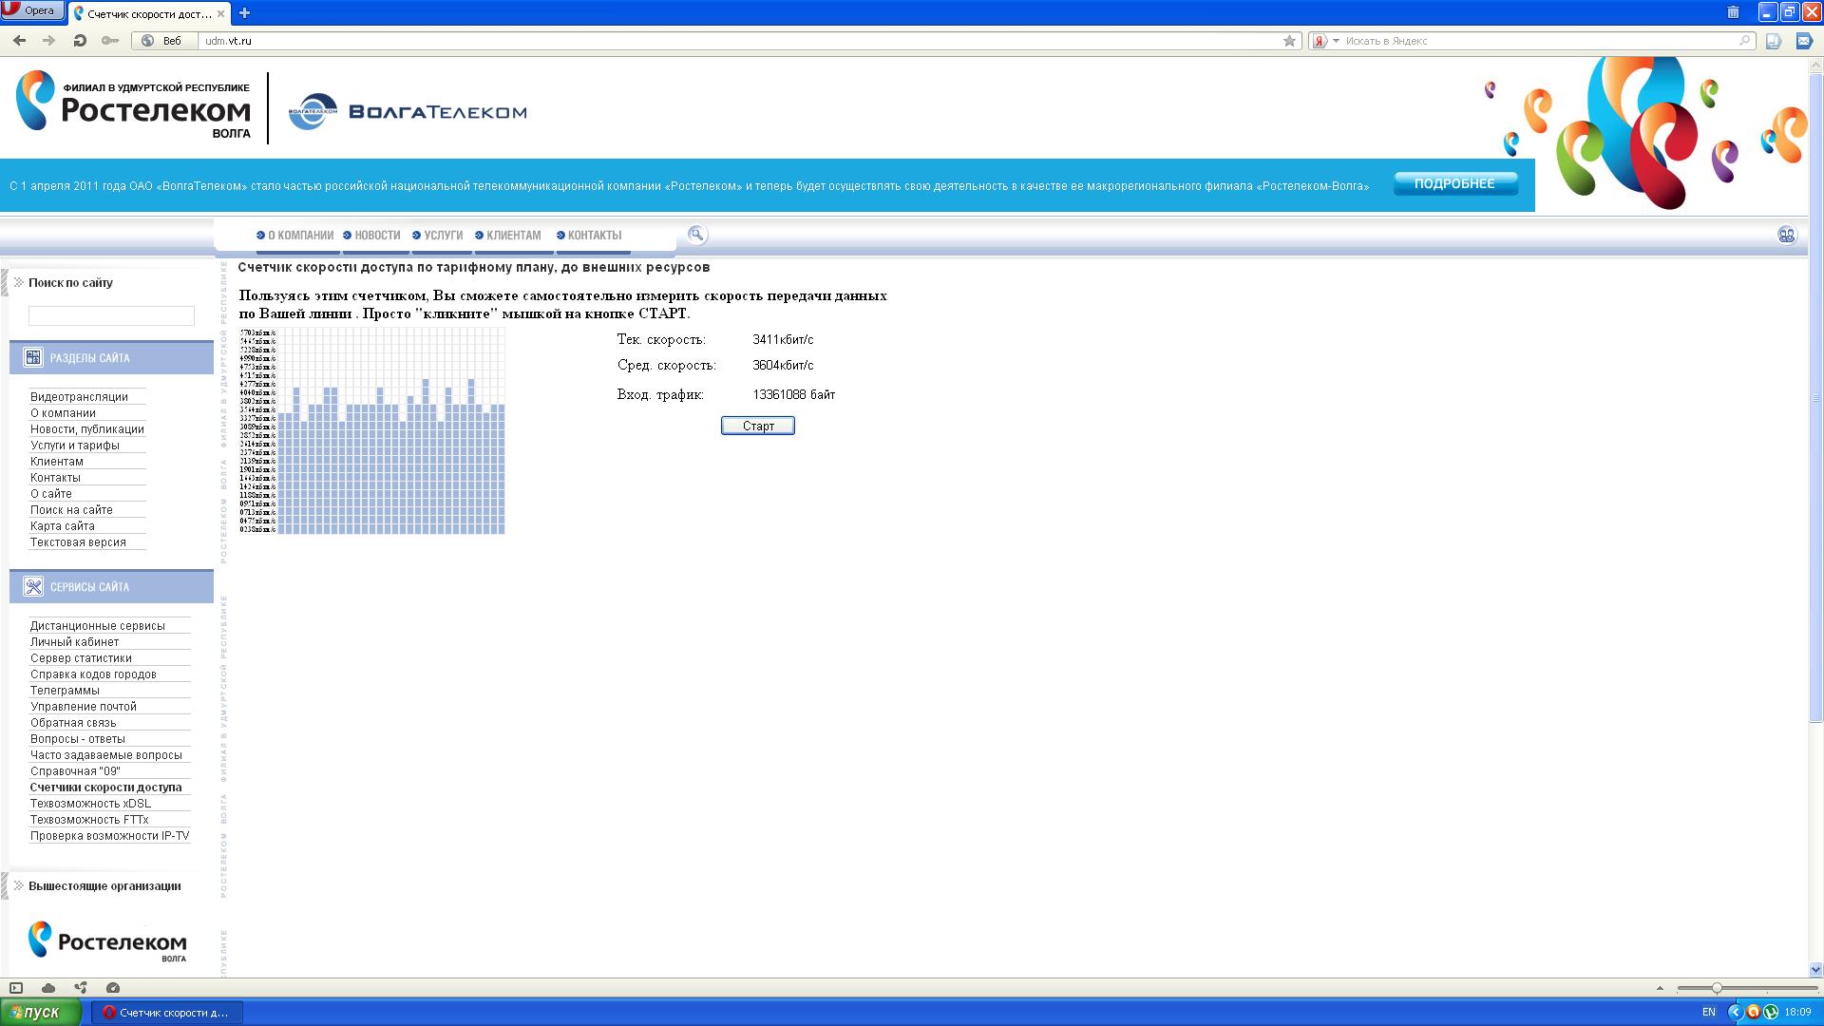
Task: Click the ВолгаТелеком logo
Action: pos(408,111)
